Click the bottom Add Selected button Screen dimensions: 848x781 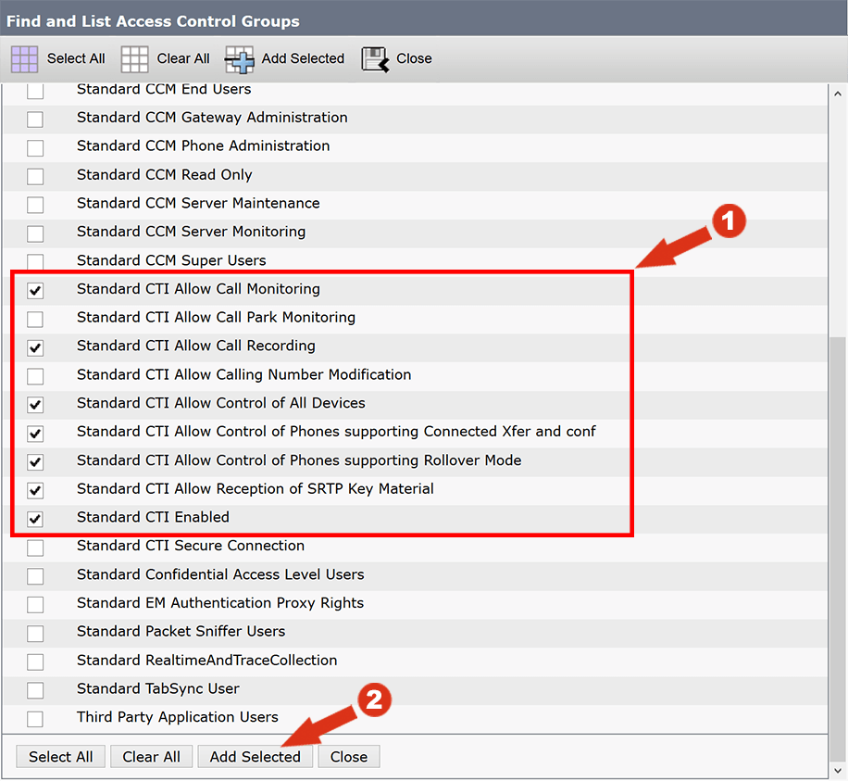[256, 756]
